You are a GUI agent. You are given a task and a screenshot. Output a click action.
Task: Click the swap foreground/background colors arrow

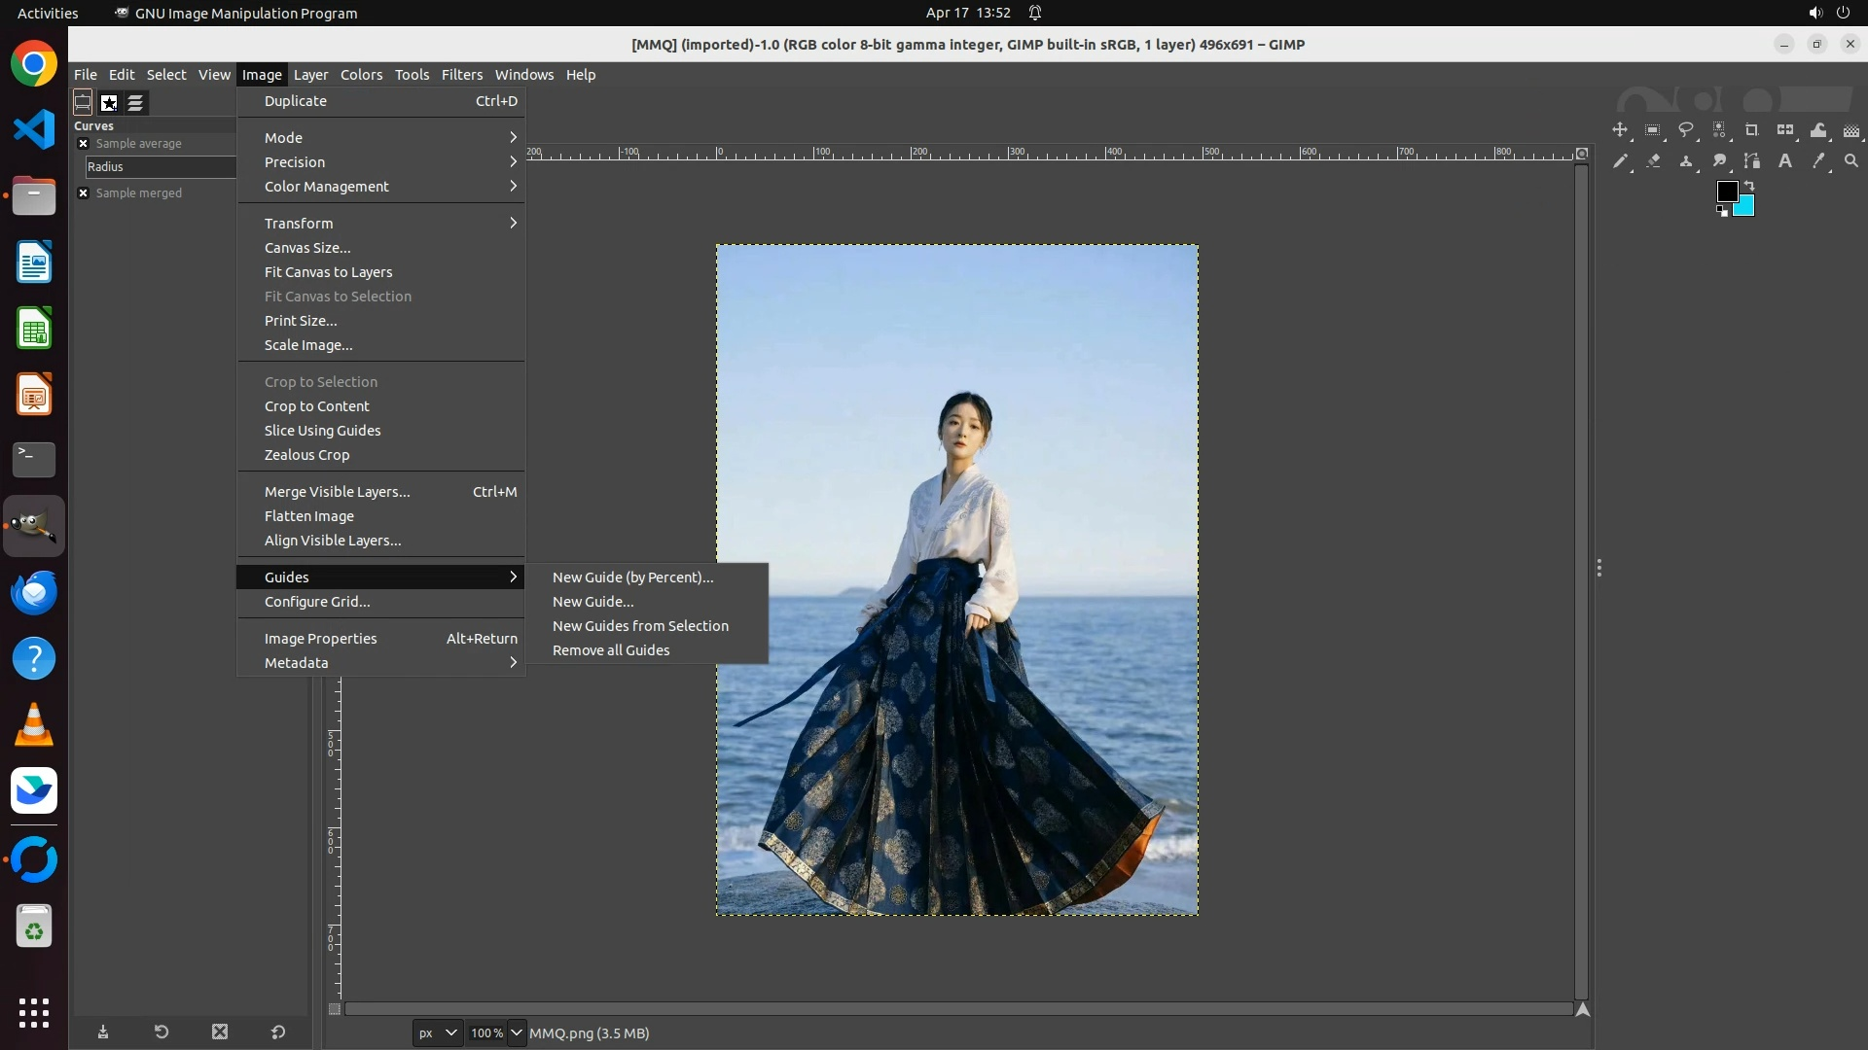click(1749, 185)
